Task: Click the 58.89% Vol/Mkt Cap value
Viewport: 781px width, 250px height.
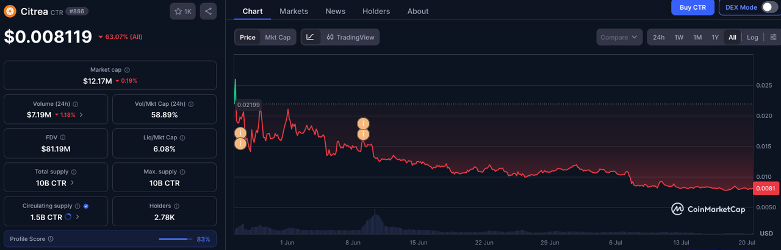Action: point(164,115)
